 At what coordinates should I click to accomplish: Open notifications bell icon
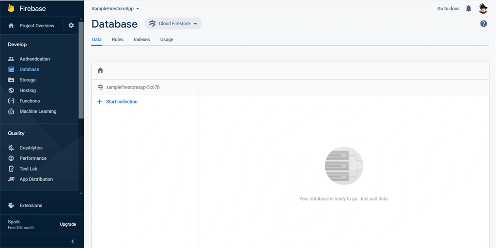pos(468,9)
